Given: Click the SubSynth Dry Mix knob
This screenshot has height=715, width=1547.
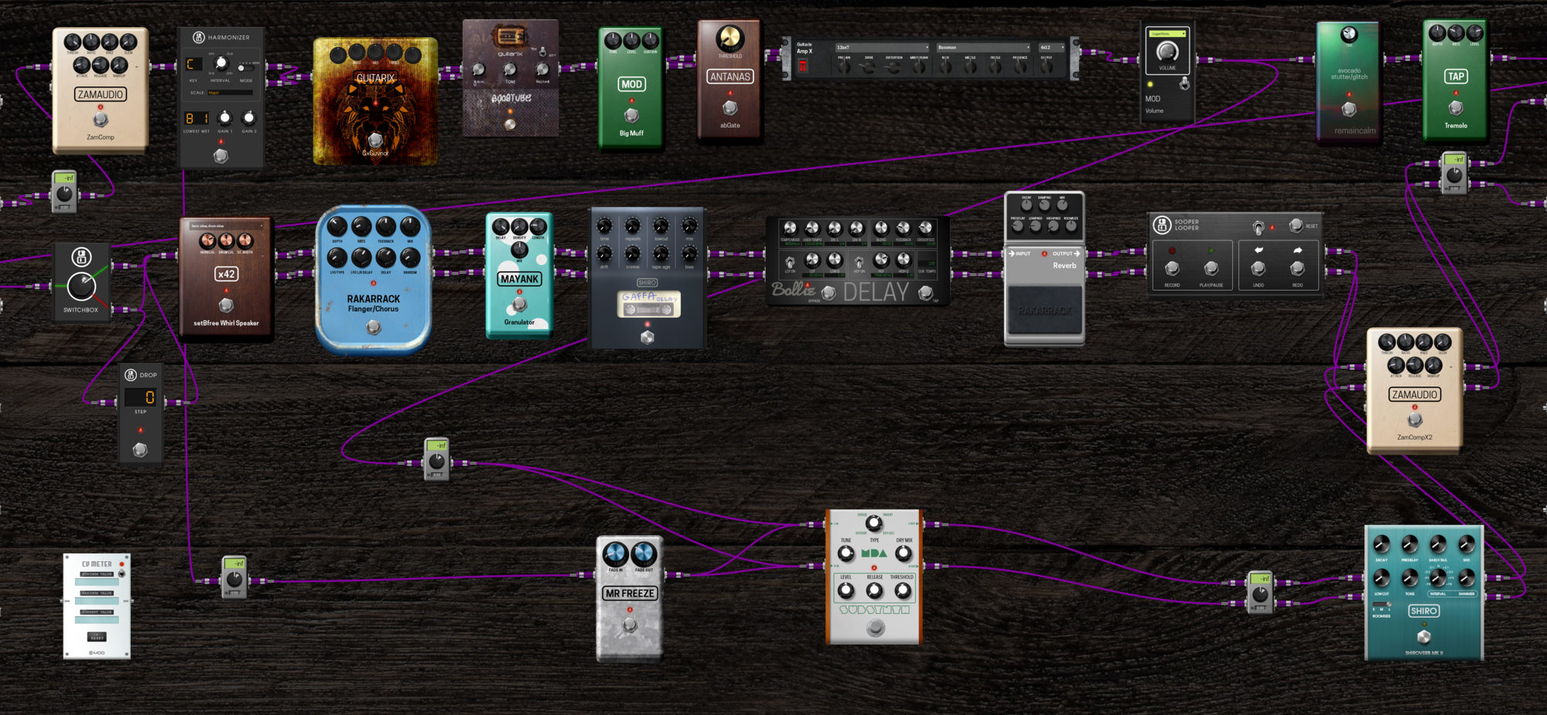Looking at the screenshot, I should click(903, 553).
